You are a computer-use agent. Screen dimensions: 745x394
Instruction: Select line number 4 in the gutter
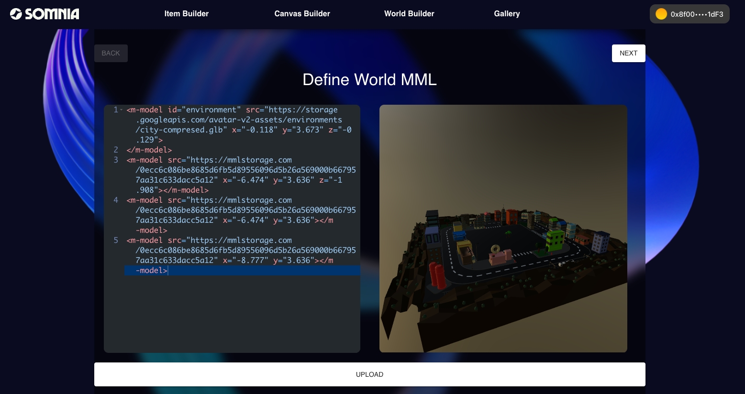coord(116,200)
